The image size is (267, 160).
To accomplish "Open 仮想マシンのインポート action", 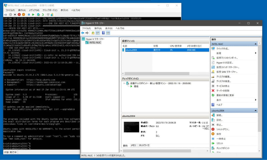I will (x=227, y=58).
